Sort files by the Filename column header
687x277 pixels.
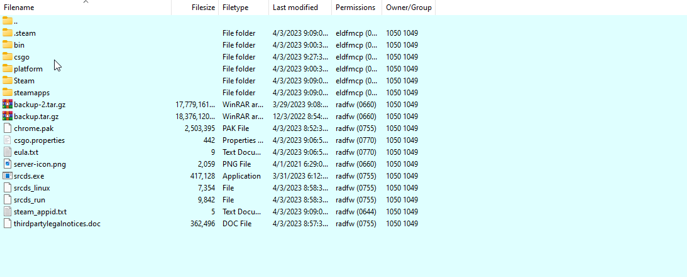[19, 8]
